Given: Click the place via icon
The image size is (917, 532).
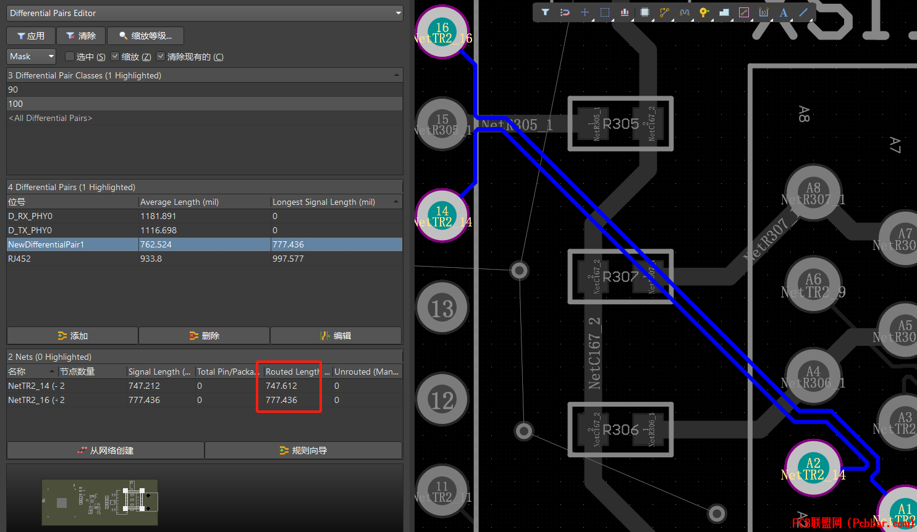Looking at the screenshot, I should [704, 12].
